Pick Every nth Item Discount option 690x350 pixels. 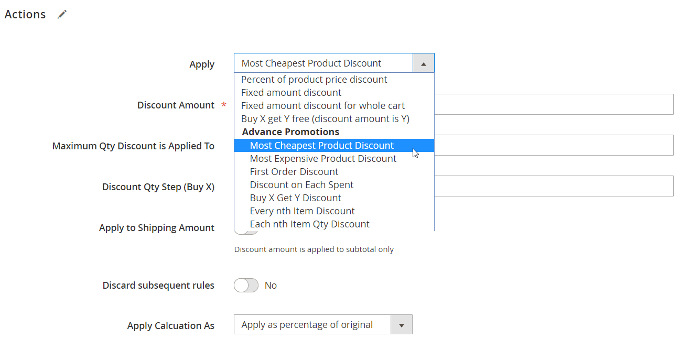302,211
